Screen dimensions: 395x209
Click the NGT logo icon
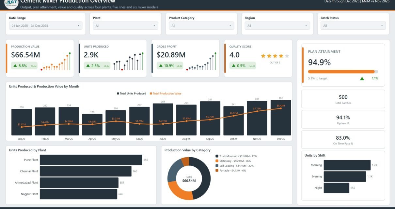coord(10,4)
